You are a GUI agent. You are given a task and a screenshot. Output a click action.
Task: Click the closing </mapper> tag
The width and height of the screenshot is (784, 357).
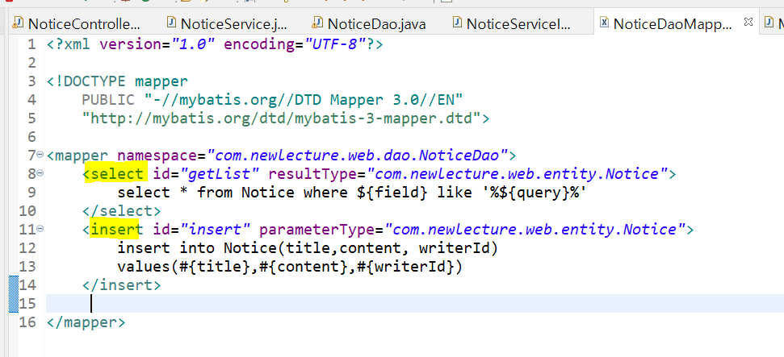point(86,322)
